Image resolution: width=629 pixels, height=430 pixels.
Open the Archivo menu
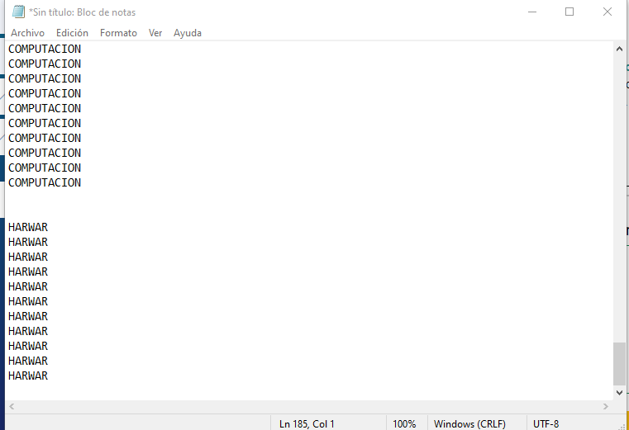click(x=27, y=33)
